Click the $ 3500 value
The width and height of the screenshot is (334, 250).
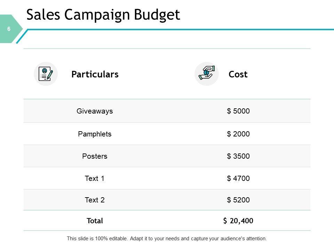[x=238, y=156]
